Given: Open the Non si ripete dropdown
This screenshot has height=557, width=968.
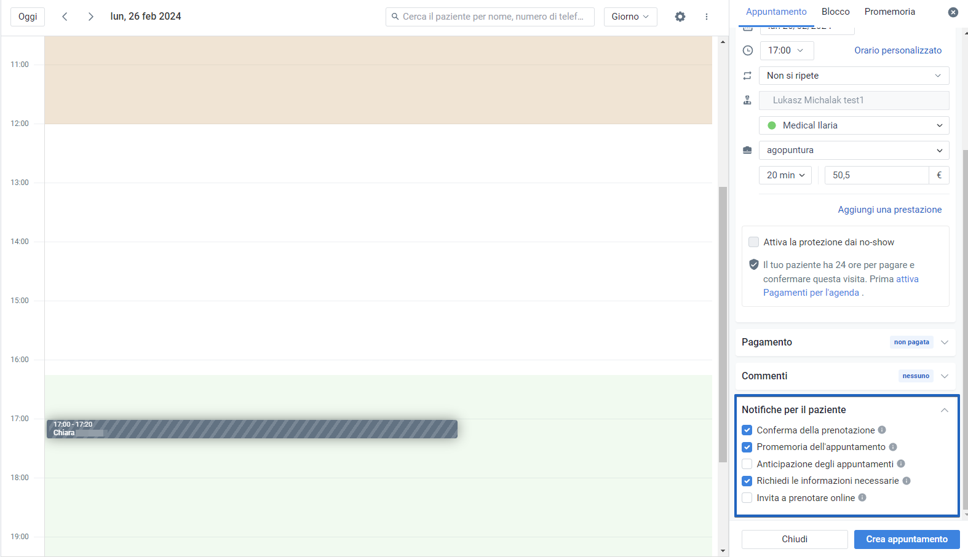Looking at the screenshot, I should 854,76.
